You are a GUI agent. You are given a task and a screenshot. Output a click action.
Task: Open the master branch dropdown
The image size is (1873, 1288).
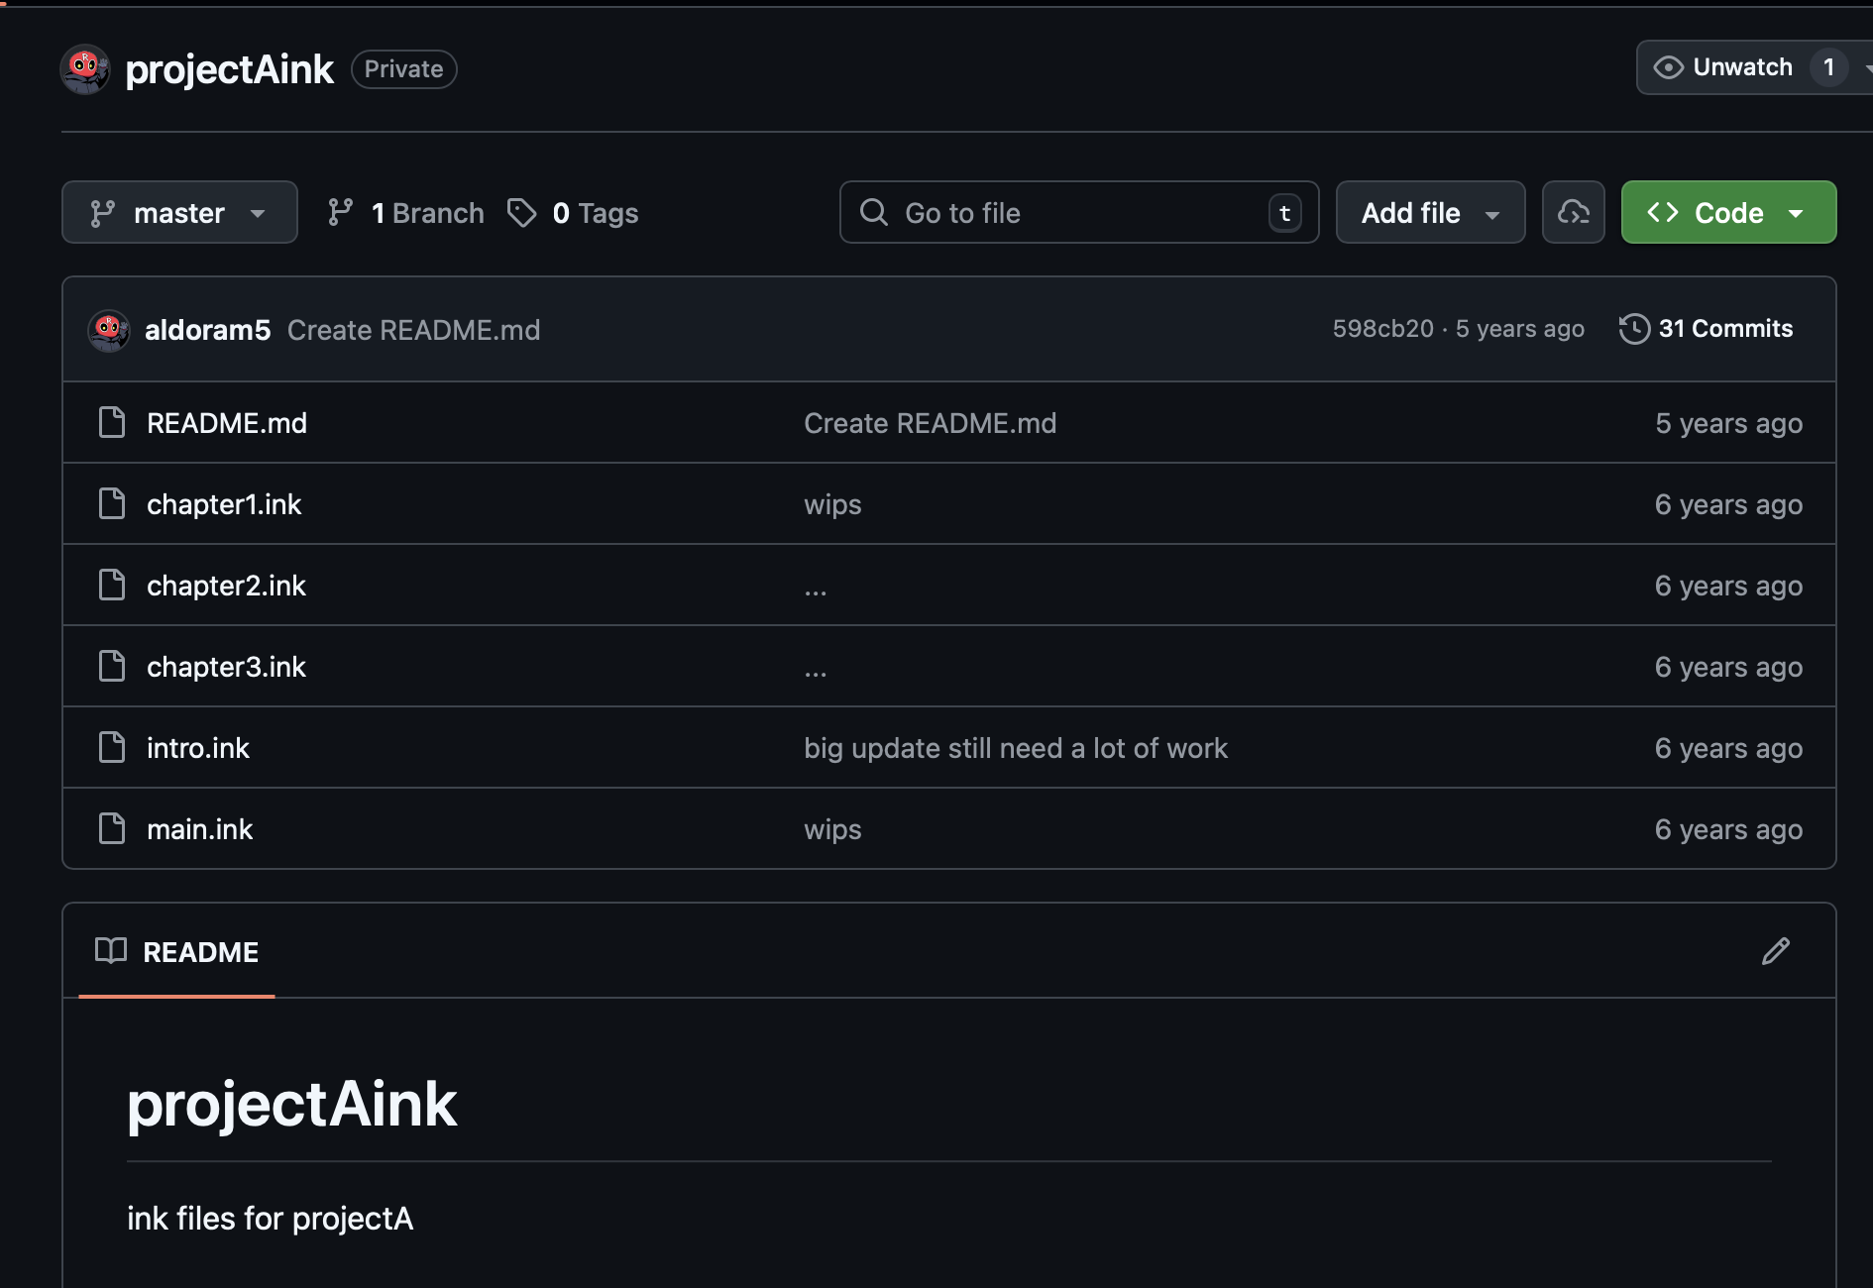click(x=179, y=212)
